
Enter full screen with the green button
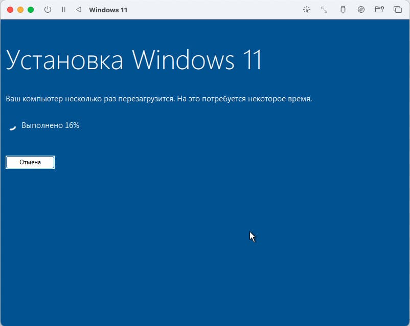tap(31, 10)
